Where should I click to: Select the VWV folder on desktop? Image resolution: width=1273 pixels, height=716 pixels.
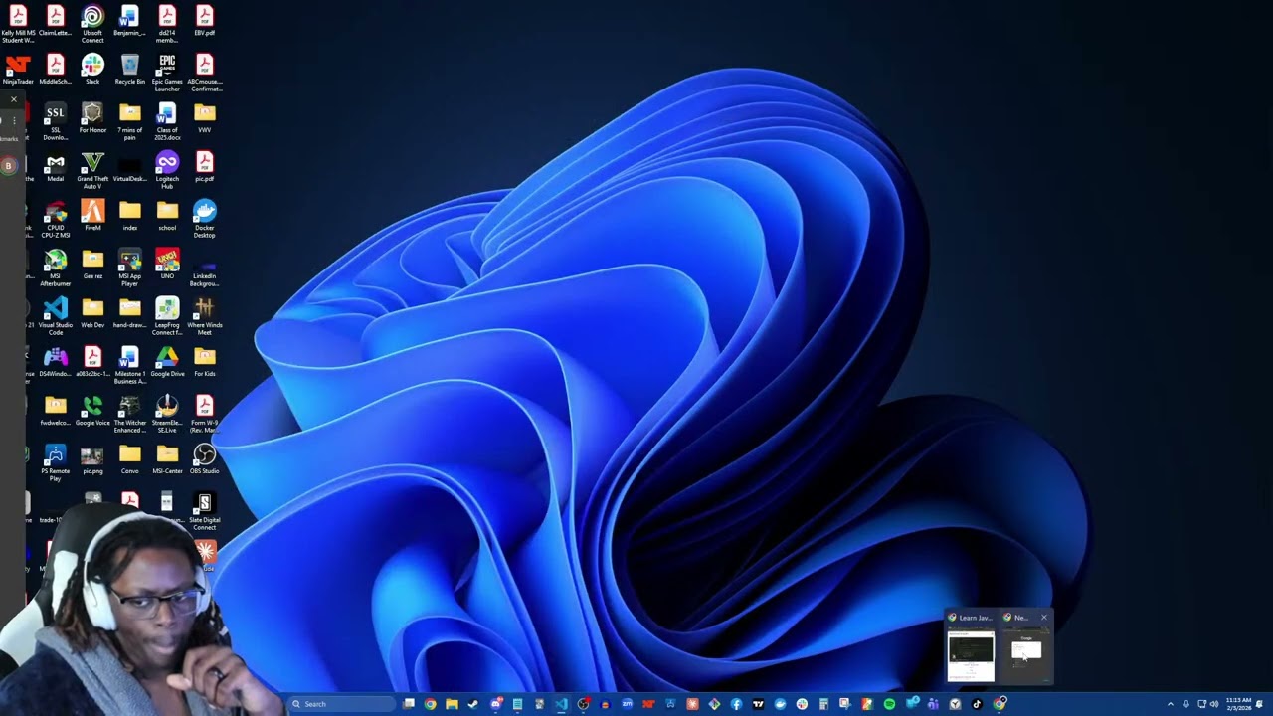pos(204,118)
